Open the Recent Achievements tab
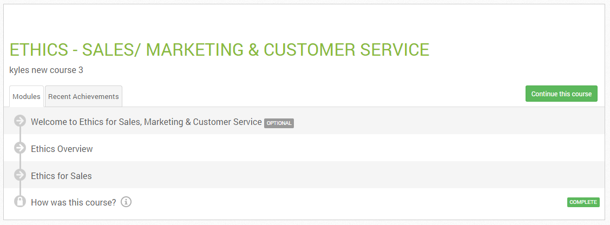 (x=84, y=96)
